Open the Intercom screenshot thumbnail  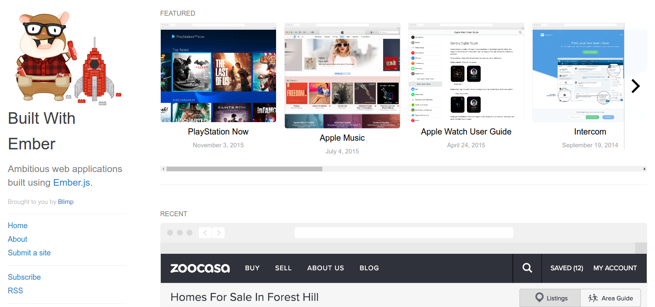578,73
